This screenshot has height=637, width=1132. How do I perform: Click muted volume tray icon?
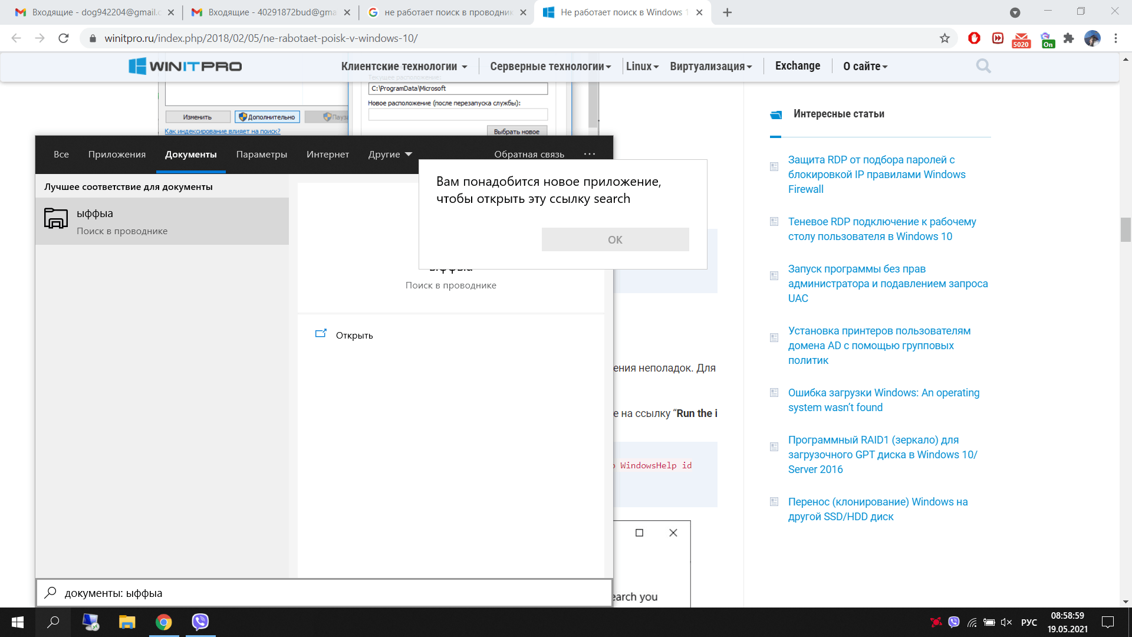(x=1006, y=622)
